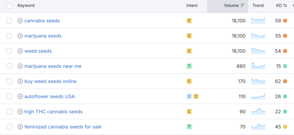Click the volume value 90
294x135 pixels.
point(242,112)
